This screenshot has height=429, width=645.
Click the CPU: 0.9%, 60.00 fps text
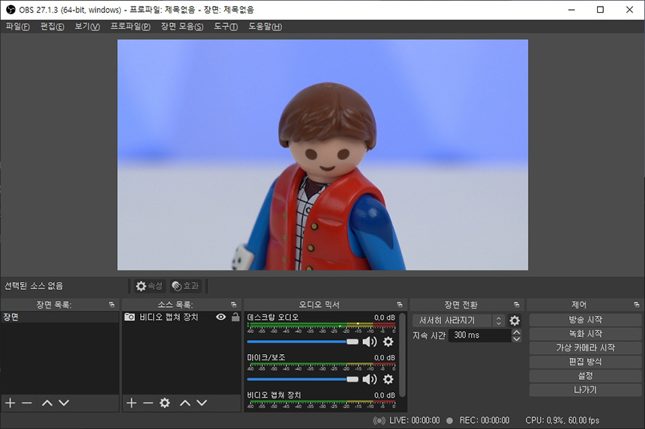[x=562, y=420]
